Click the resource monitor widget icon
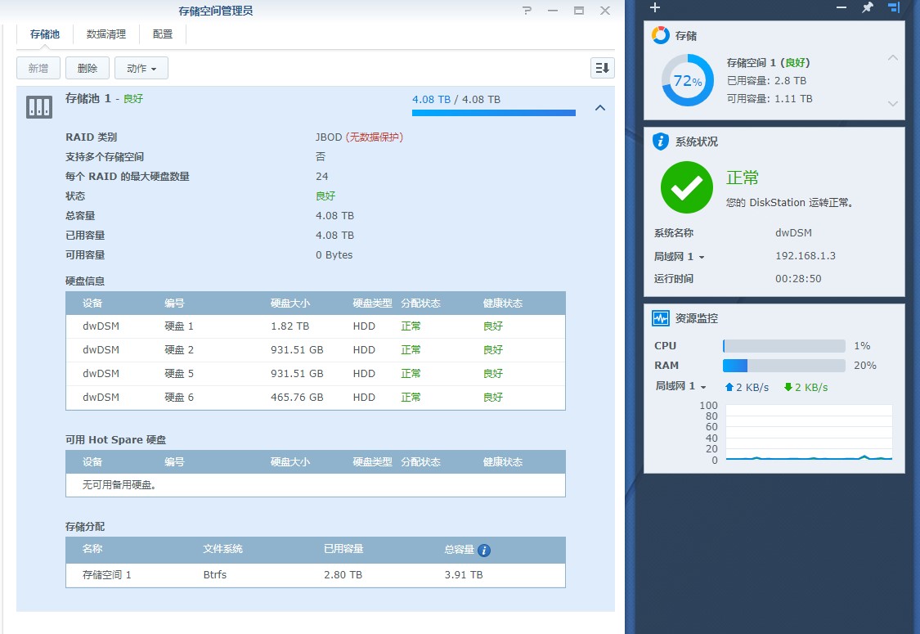Screen dimensions: 920x634 (660, 318)
